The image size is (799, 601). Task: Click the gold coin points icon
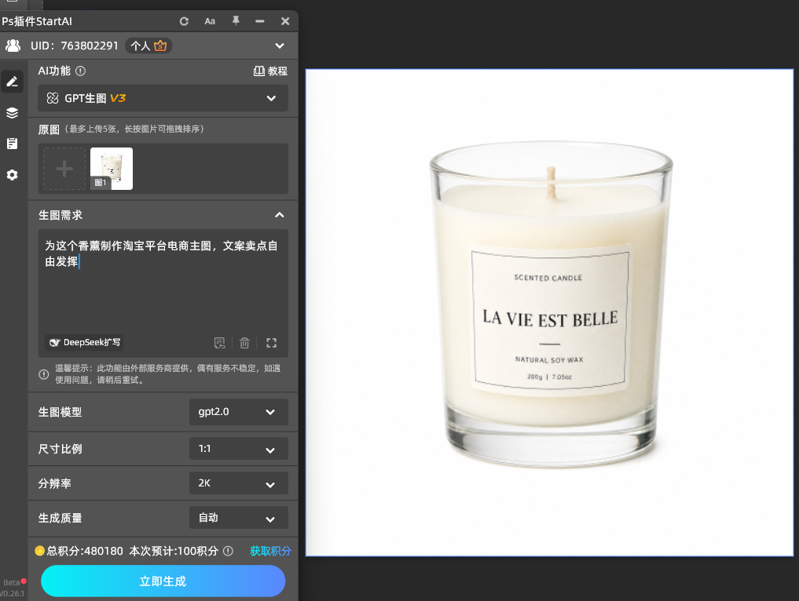coord(40,551)
